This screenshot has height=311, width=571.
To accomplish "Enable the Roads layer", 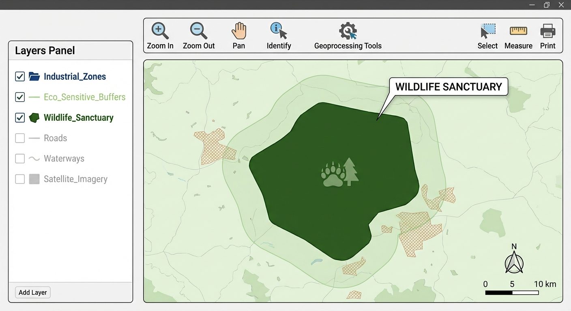I will pos(19,138).
